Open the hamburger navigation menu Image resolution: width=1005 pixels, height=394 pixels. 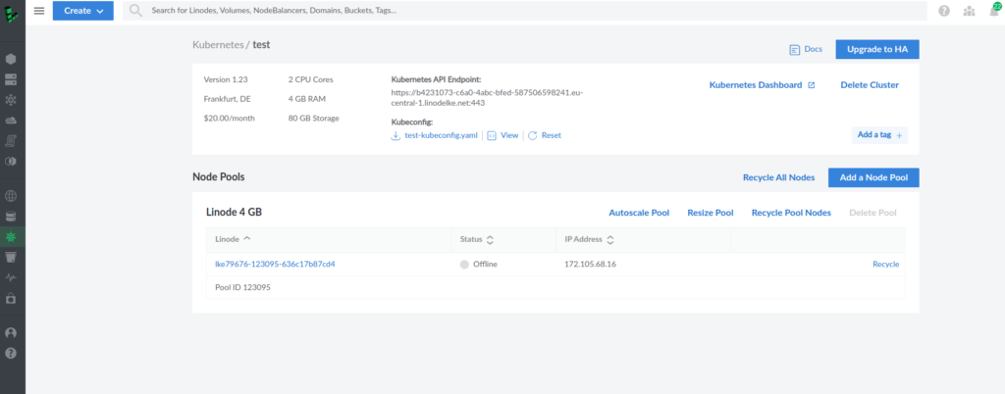click(x=39, y=10)
